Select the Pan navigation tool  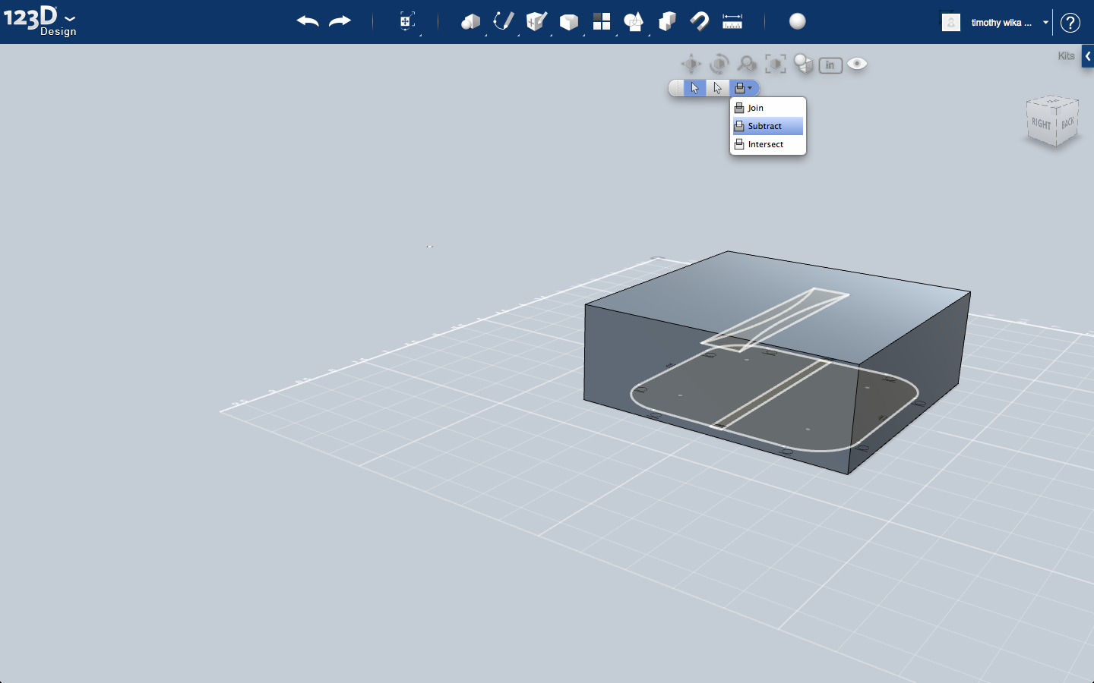click(x=691, y=65)
